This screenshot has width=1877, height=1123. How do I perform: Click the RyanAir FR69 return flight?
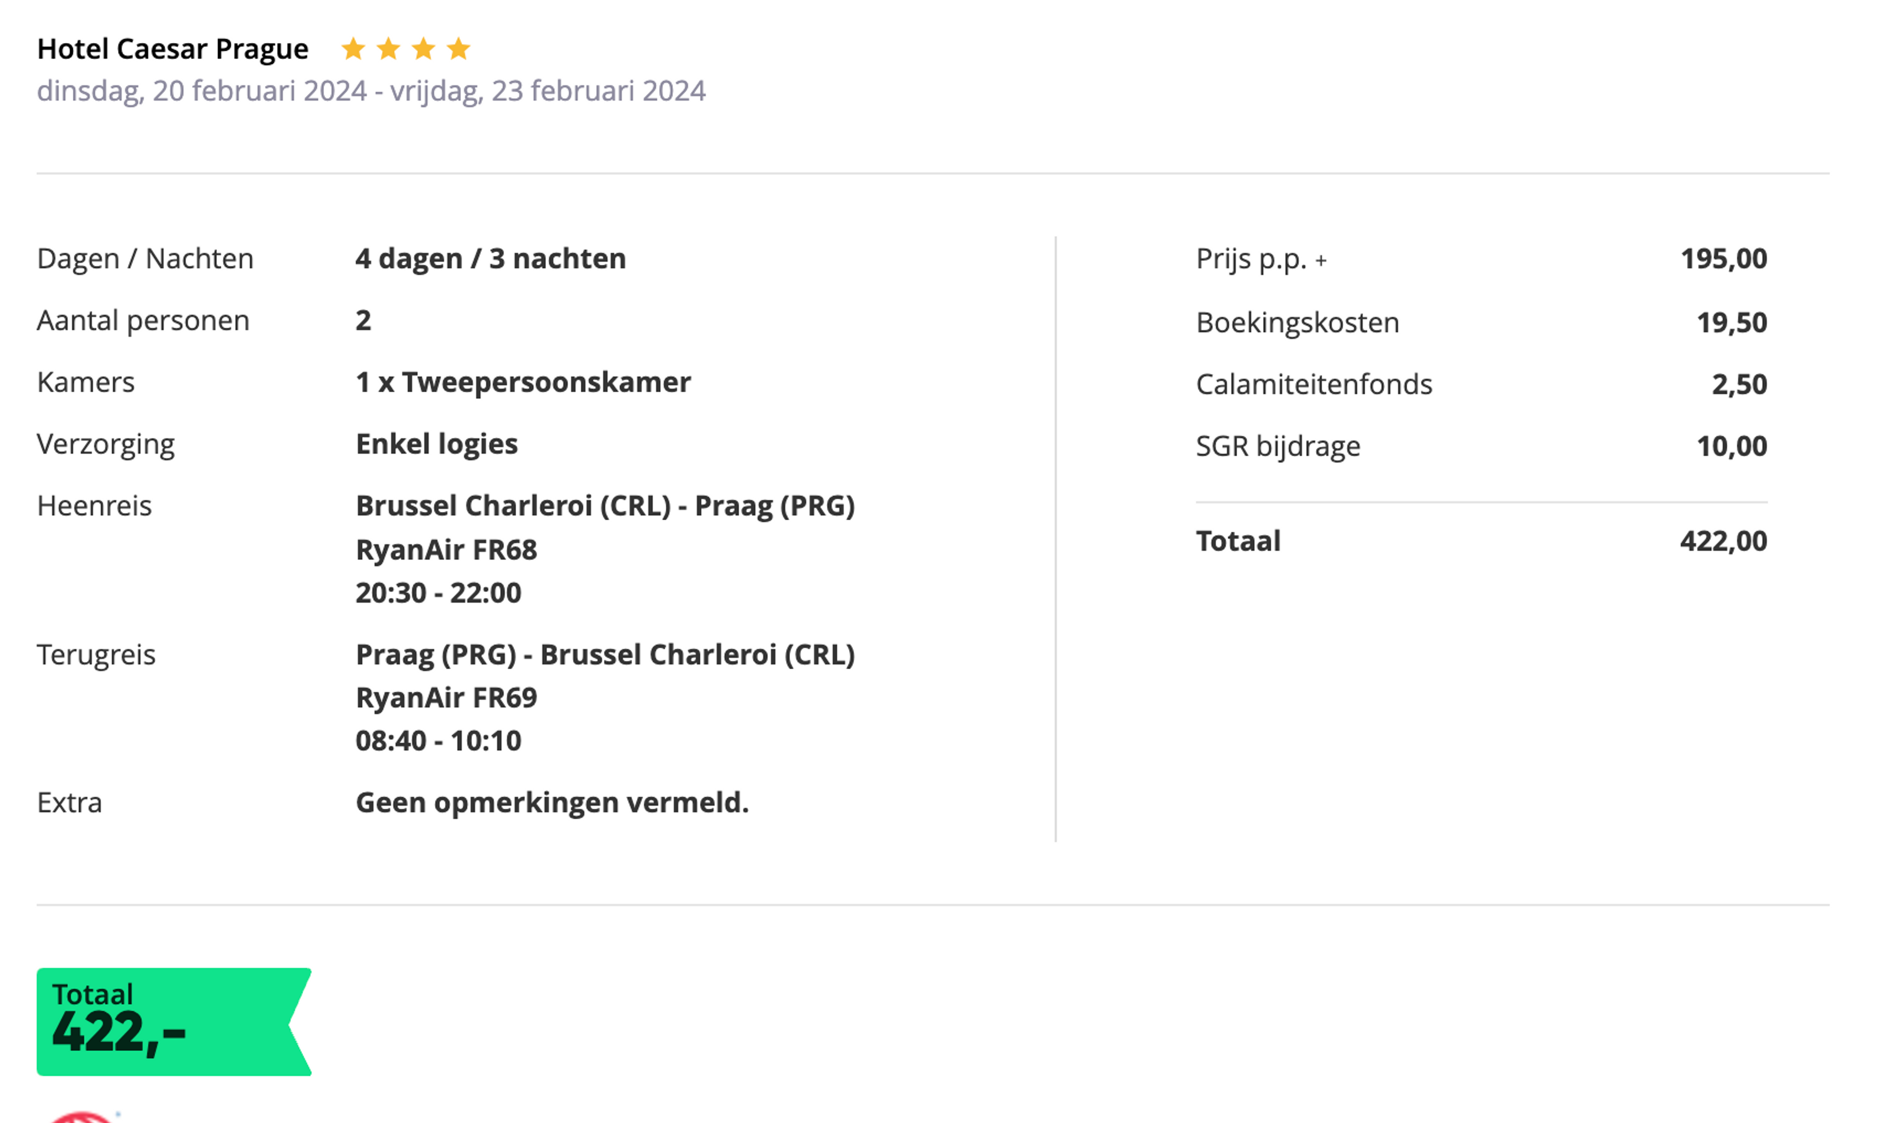[446, 698]
